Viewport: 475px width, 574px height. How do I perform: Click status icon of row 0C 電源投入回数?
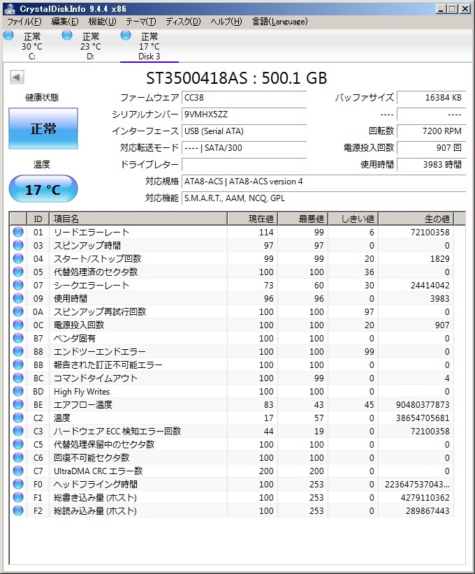[x=18, y=325]
